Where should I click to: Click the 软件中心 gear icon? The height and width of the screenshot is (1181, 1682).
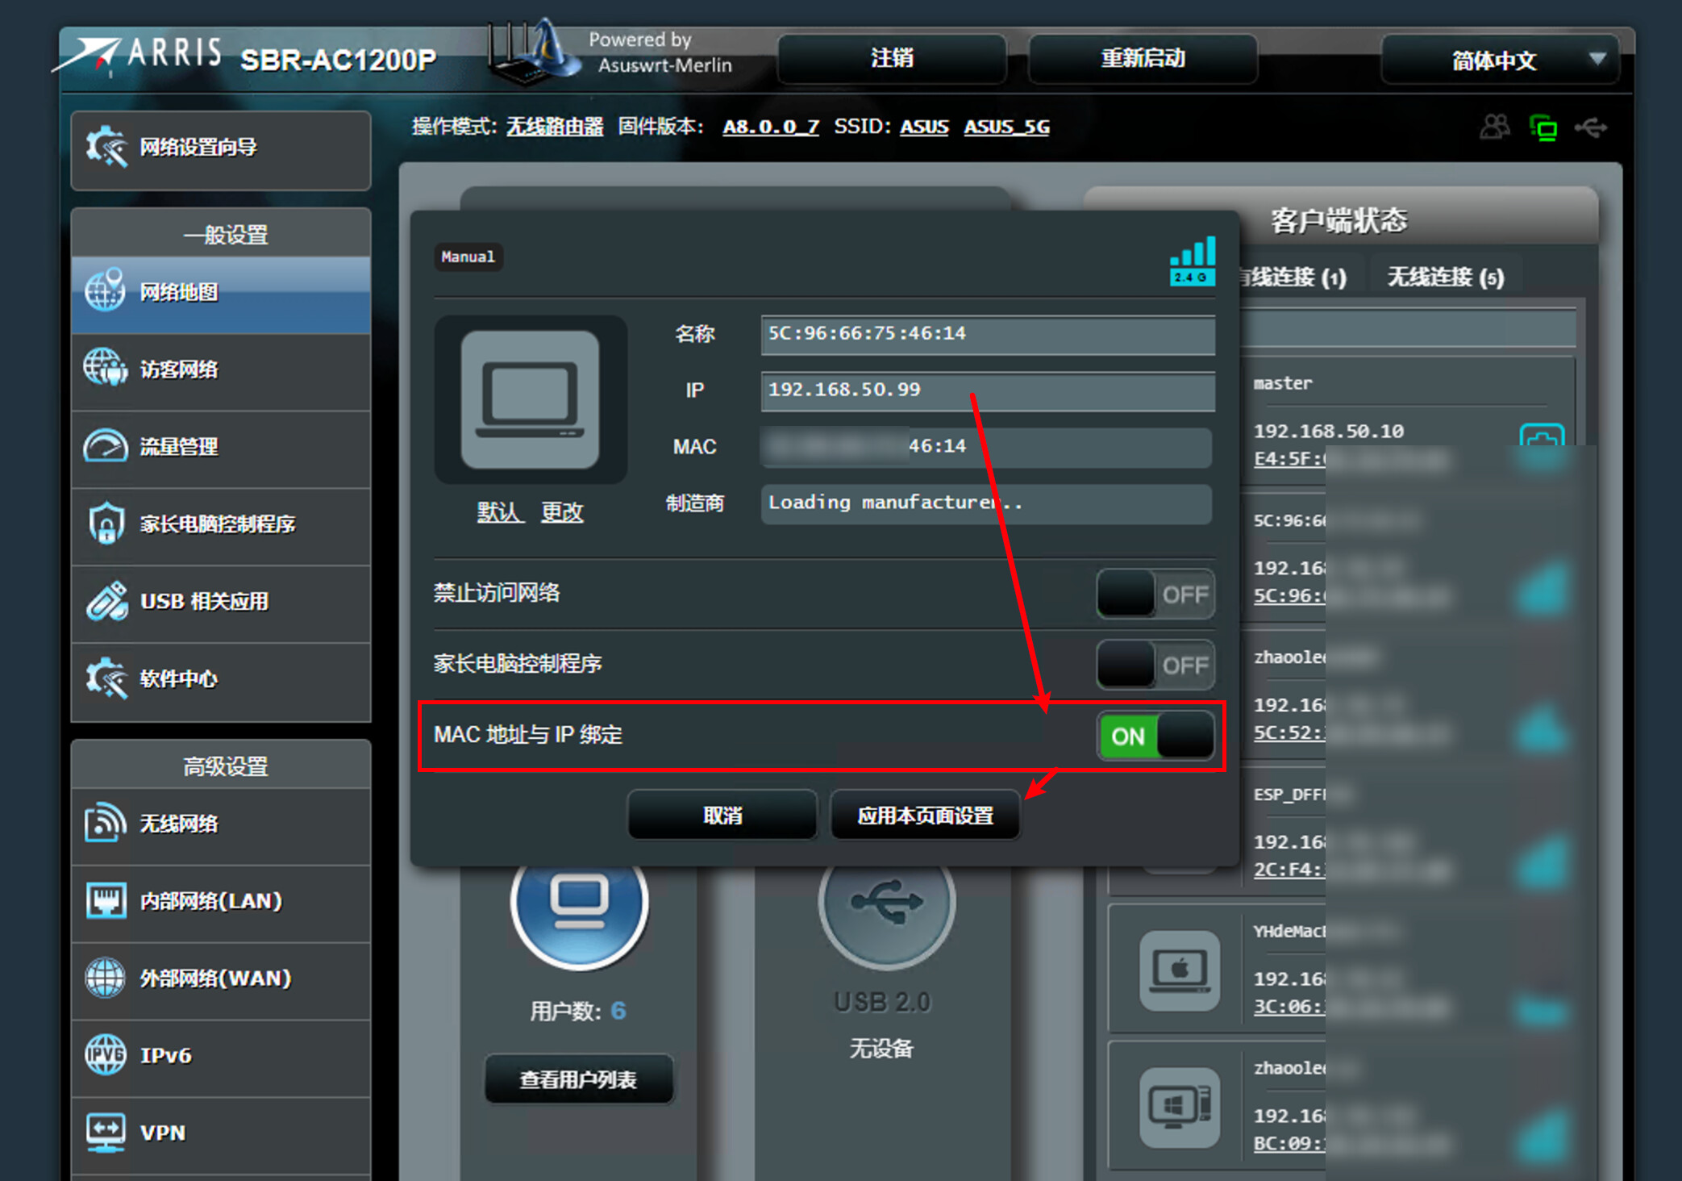(x=107, y=678)
